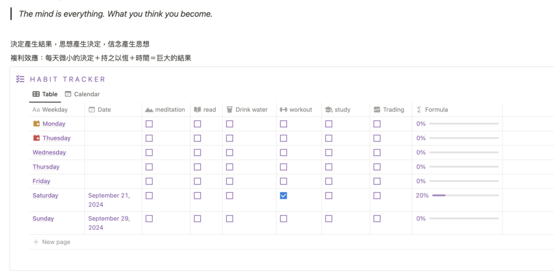Screen dimensions: 554x276
Task: Click the Trading chart column icon
Action: point(377,109)
